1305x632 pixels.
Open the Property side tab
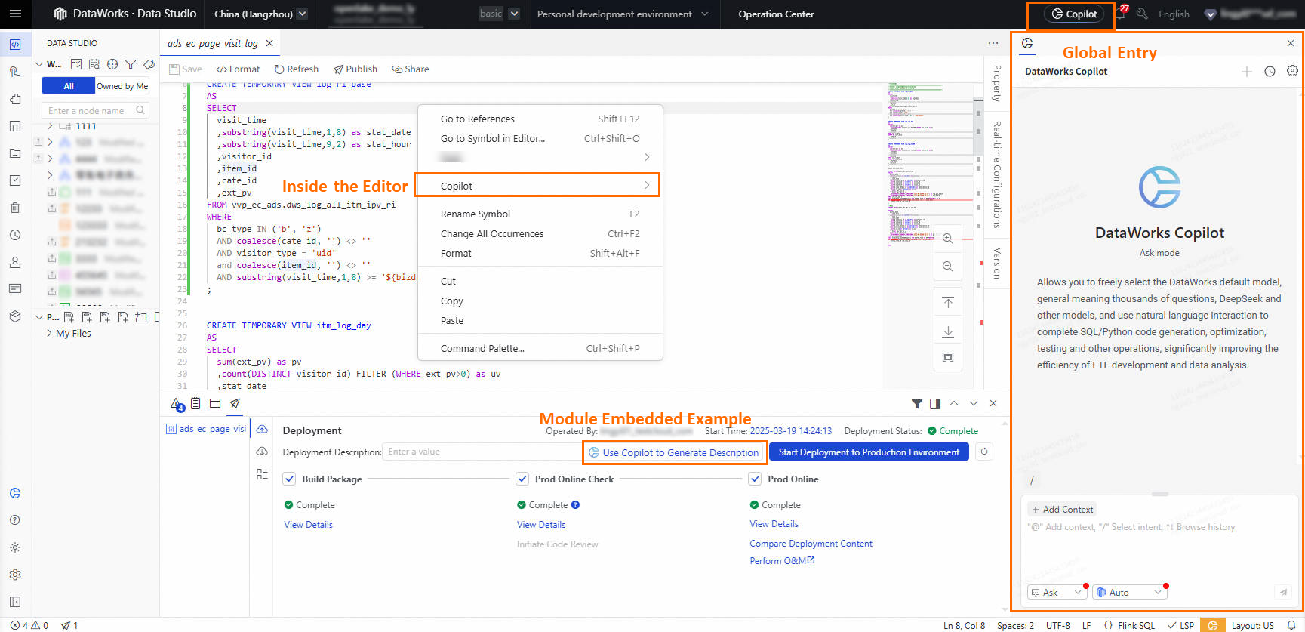click(997, 83)
